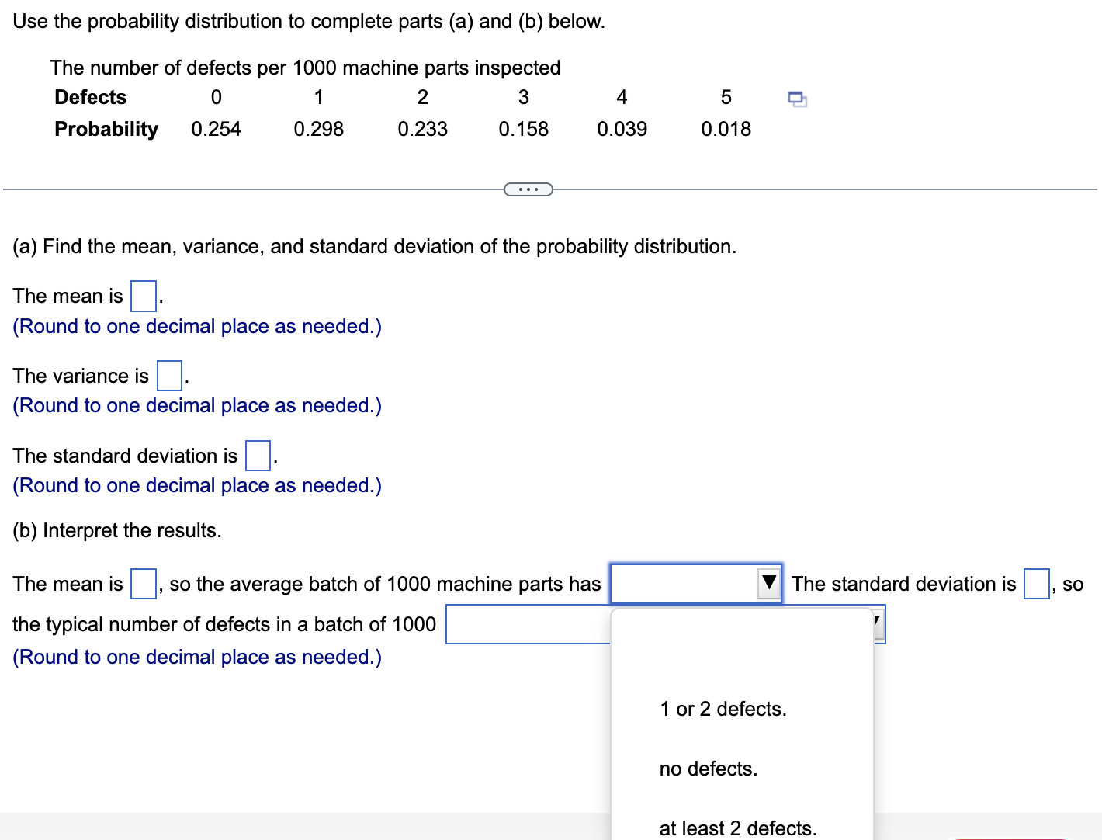Click the probability value 0.254 in the table
Image resolution: width=1102 pixels, height=840 pixels.
point(216,129)
